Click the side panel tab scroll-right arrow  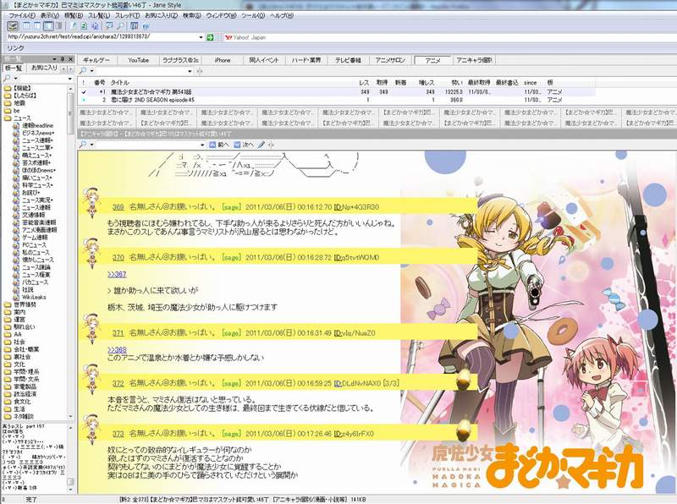tap(70, 68)
